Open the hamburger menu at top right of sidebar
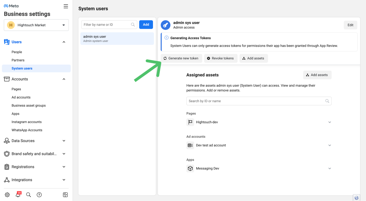366x201 pixels. pos(65,6)
